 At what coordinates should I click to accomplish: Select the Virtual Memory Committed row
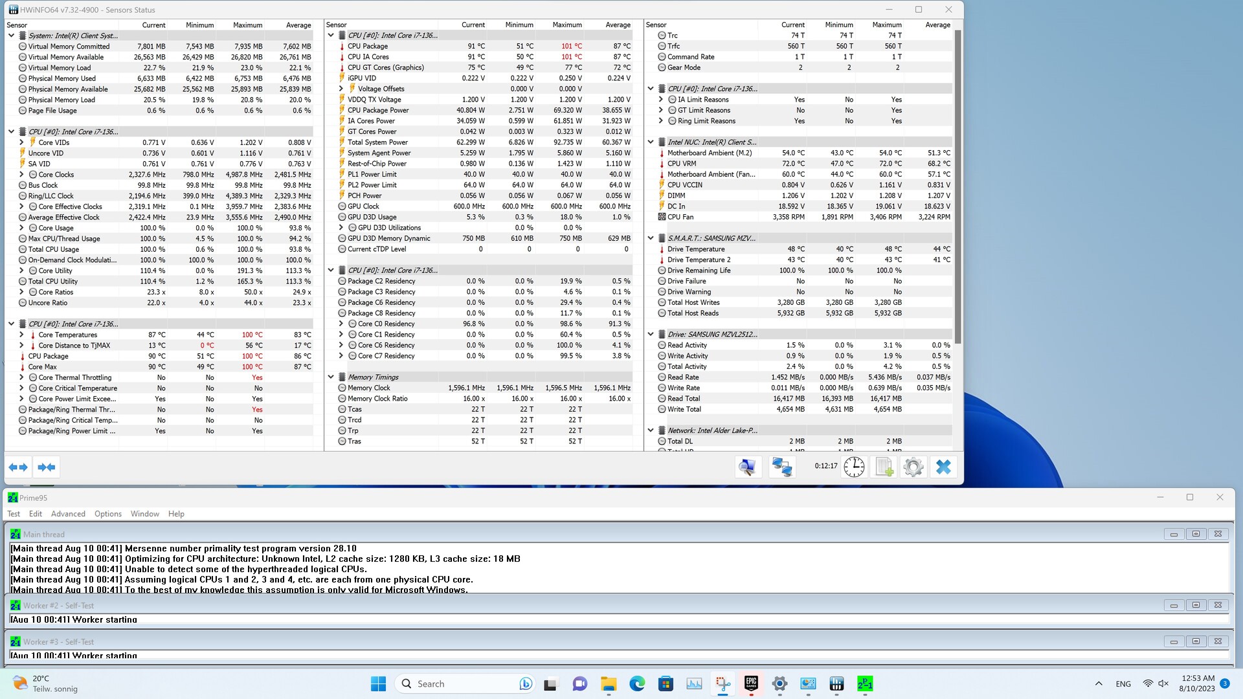(x=159, y=47)
